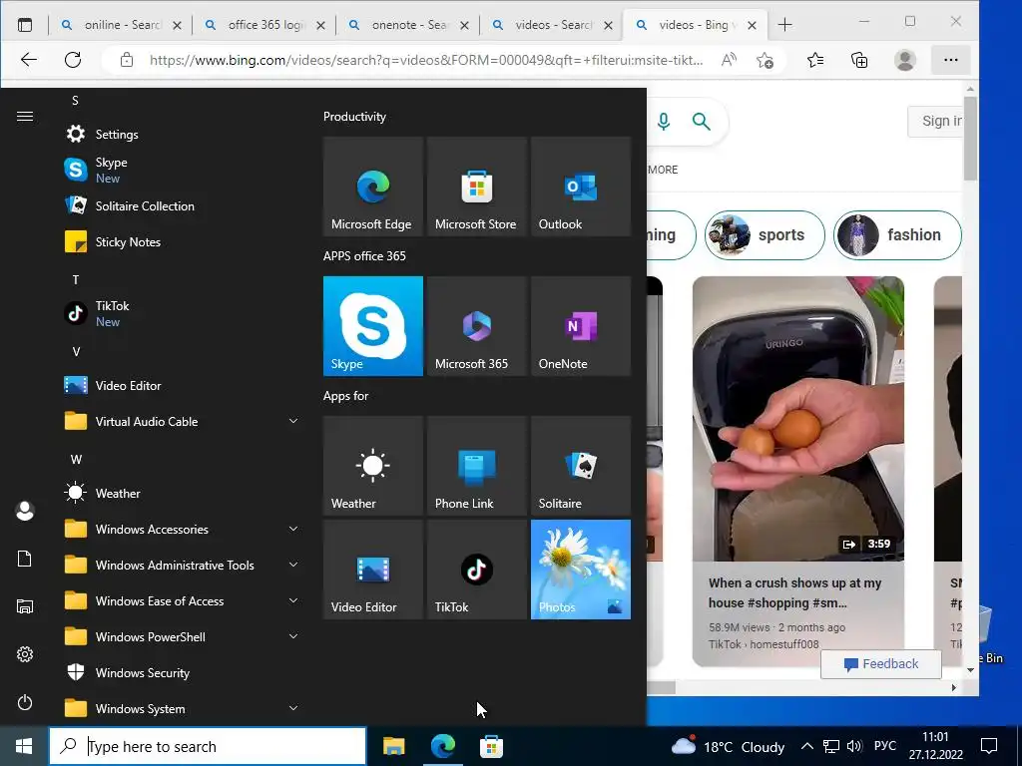Image resolution: width=1022 pixels, height=766 pixels.
Task: Click the Windows Start button
Action: pyautogui.click(x=24, y=746)
